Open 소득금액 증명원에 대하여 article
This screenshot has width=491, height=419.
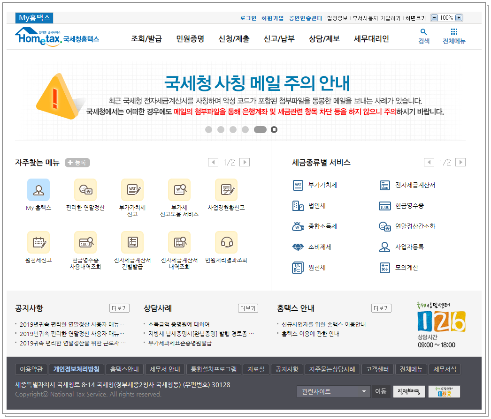coord(179,325)
